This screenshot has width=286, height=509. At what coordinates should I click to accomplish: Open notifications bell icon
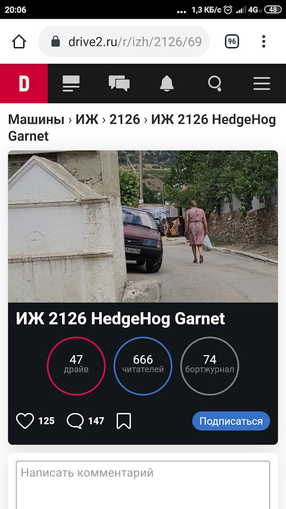167,83
